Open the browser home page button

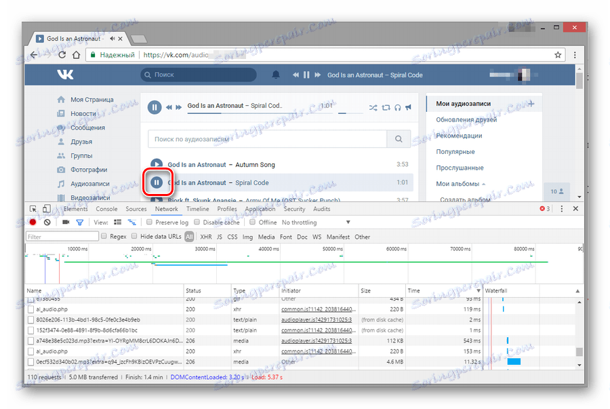click(76, 55)
